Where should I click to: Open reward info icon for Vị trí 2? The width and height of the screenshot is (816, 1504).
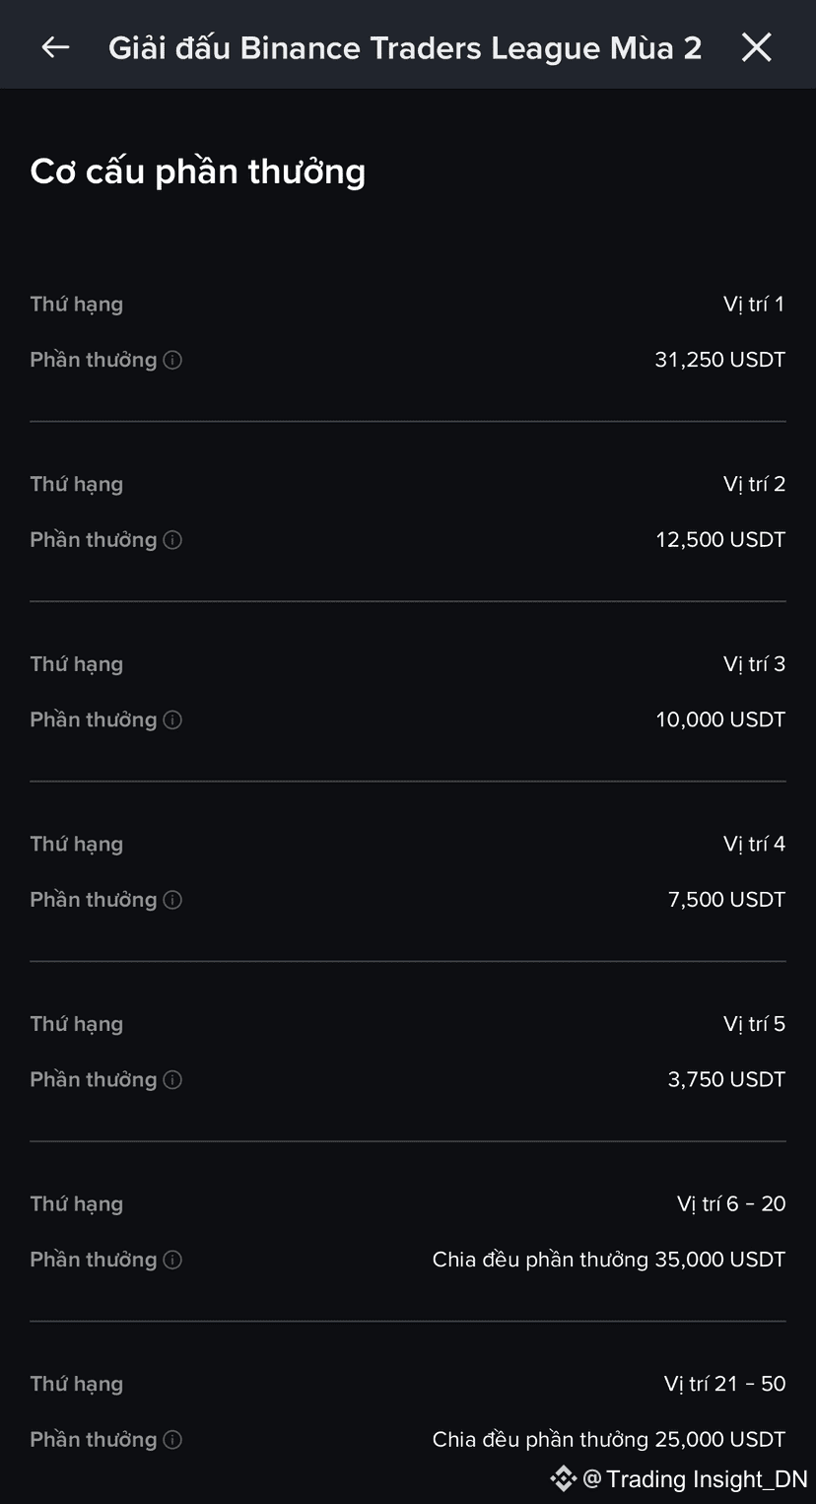[x=172, y=540]
